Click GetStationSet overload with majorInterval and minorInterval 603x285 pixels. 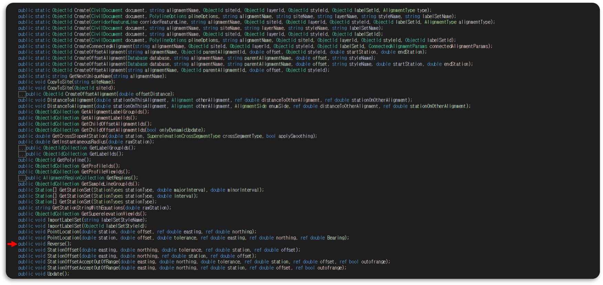141,190
